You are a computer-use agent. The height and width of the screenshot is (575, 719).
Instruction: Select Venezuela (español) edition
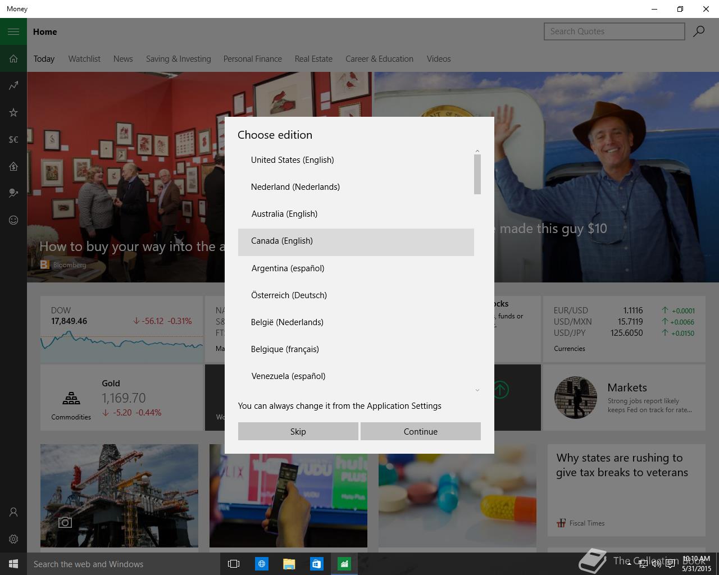[356, 376]
